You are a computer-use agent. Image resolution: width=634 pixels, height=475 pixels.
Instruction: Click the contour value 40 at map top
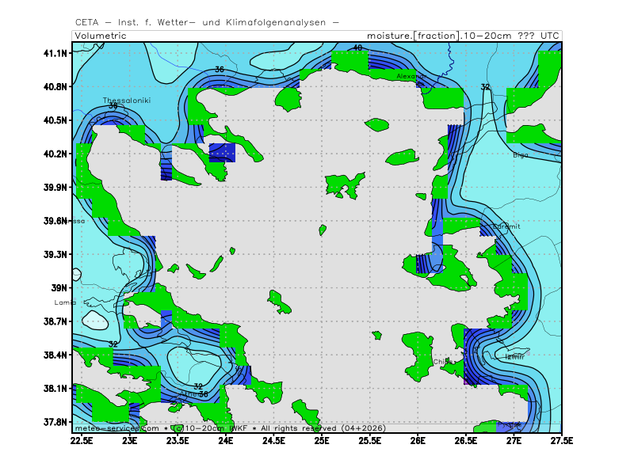[357, 48]
